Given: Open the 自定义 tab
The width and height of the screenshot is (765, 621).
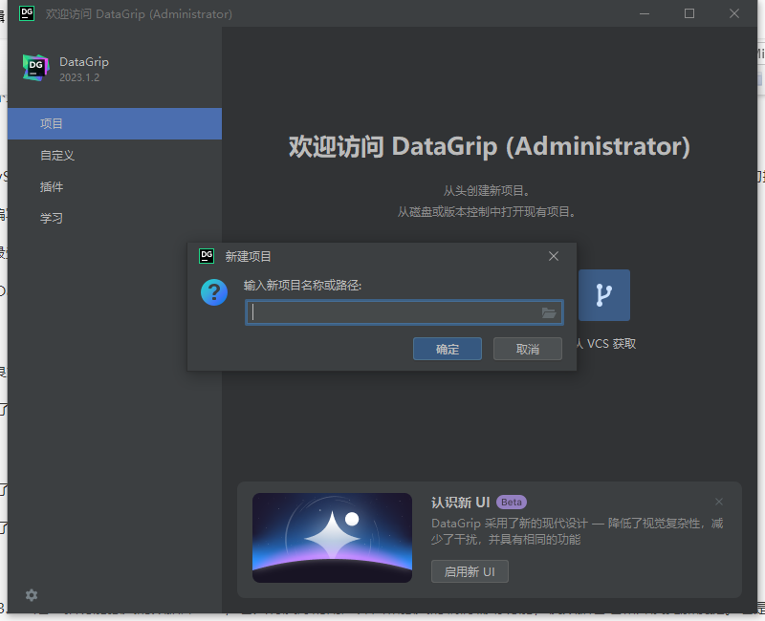Looking at the screenshot, I should click(x=115, y=156).
